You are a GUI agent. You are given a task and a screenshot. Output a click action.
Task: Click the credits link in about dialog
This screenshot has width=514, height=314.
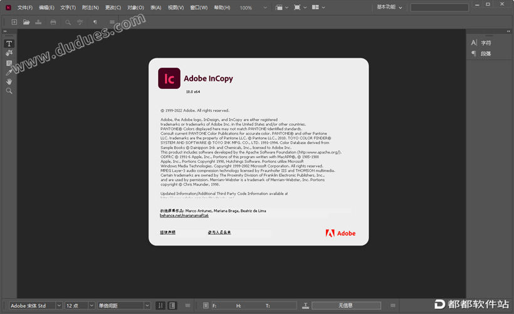pos(219,232)
